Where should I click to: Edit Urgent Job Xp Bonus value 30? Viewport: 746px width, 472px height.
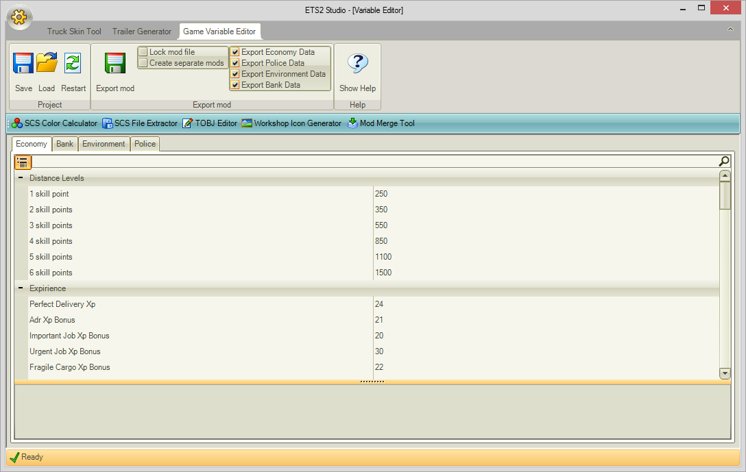coord(546,351)
